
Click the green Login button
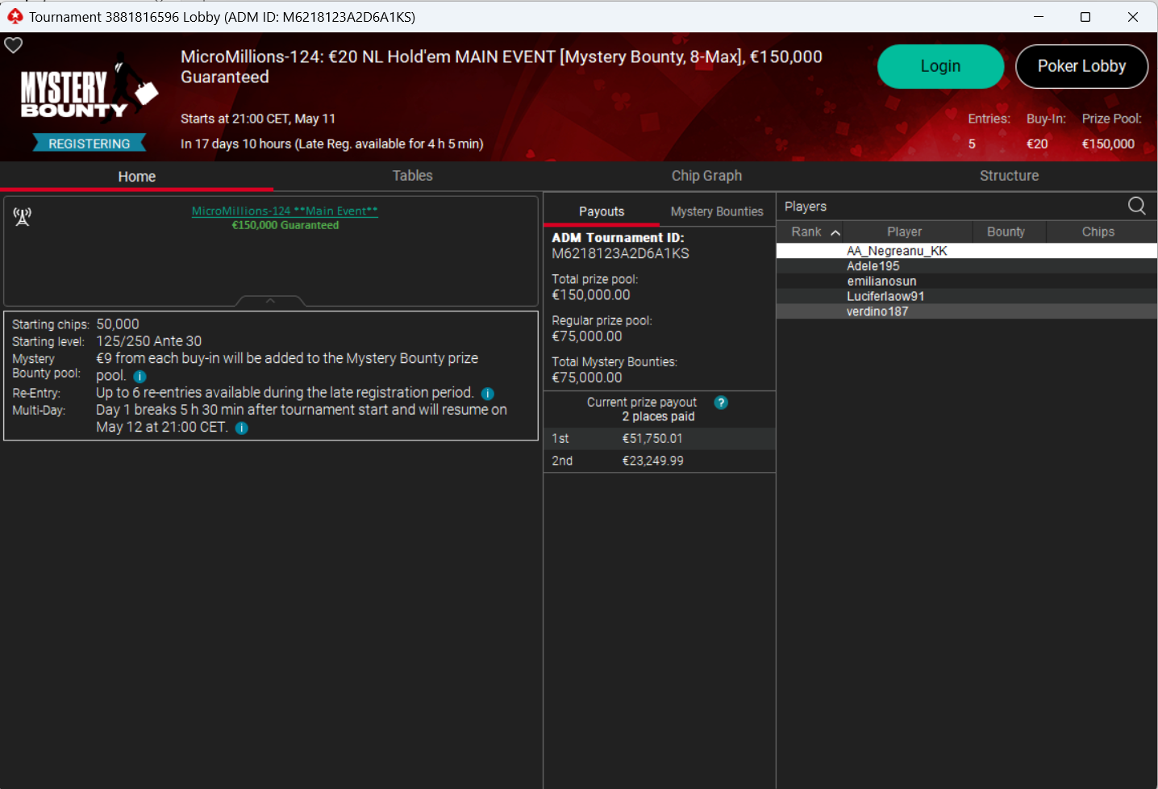[x=940, y=66]
